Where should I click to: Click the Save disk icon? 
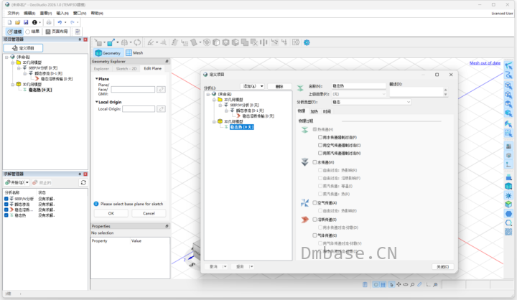[26, 22]
